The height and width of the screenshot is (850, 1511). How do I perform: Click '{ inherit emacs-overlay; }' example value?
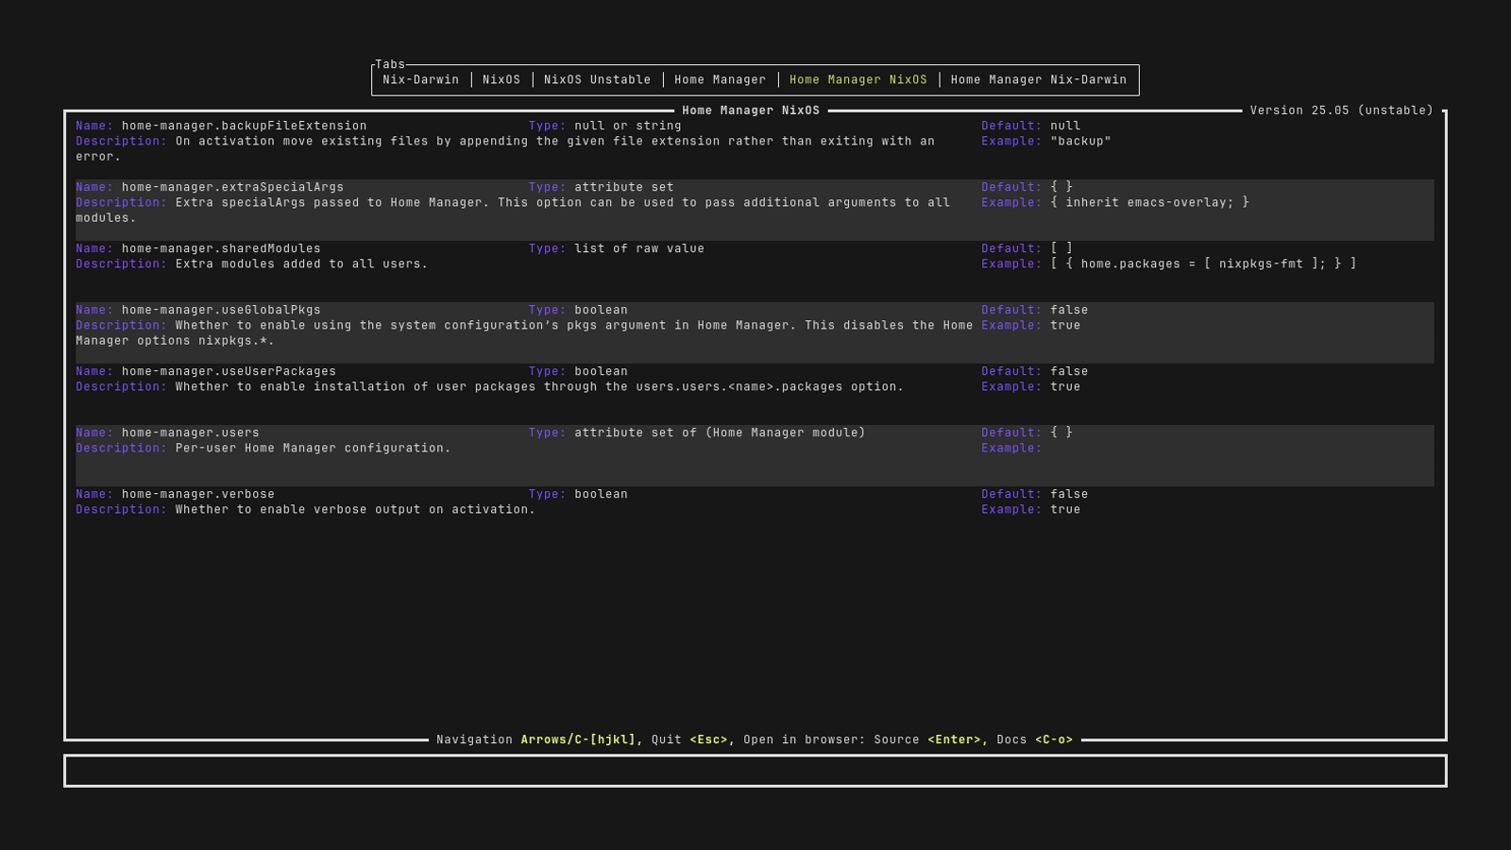point(1149,202)
